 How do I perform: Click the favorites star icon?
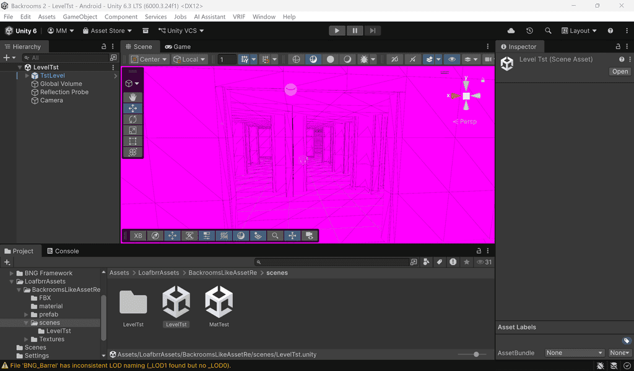coord(466,262)
